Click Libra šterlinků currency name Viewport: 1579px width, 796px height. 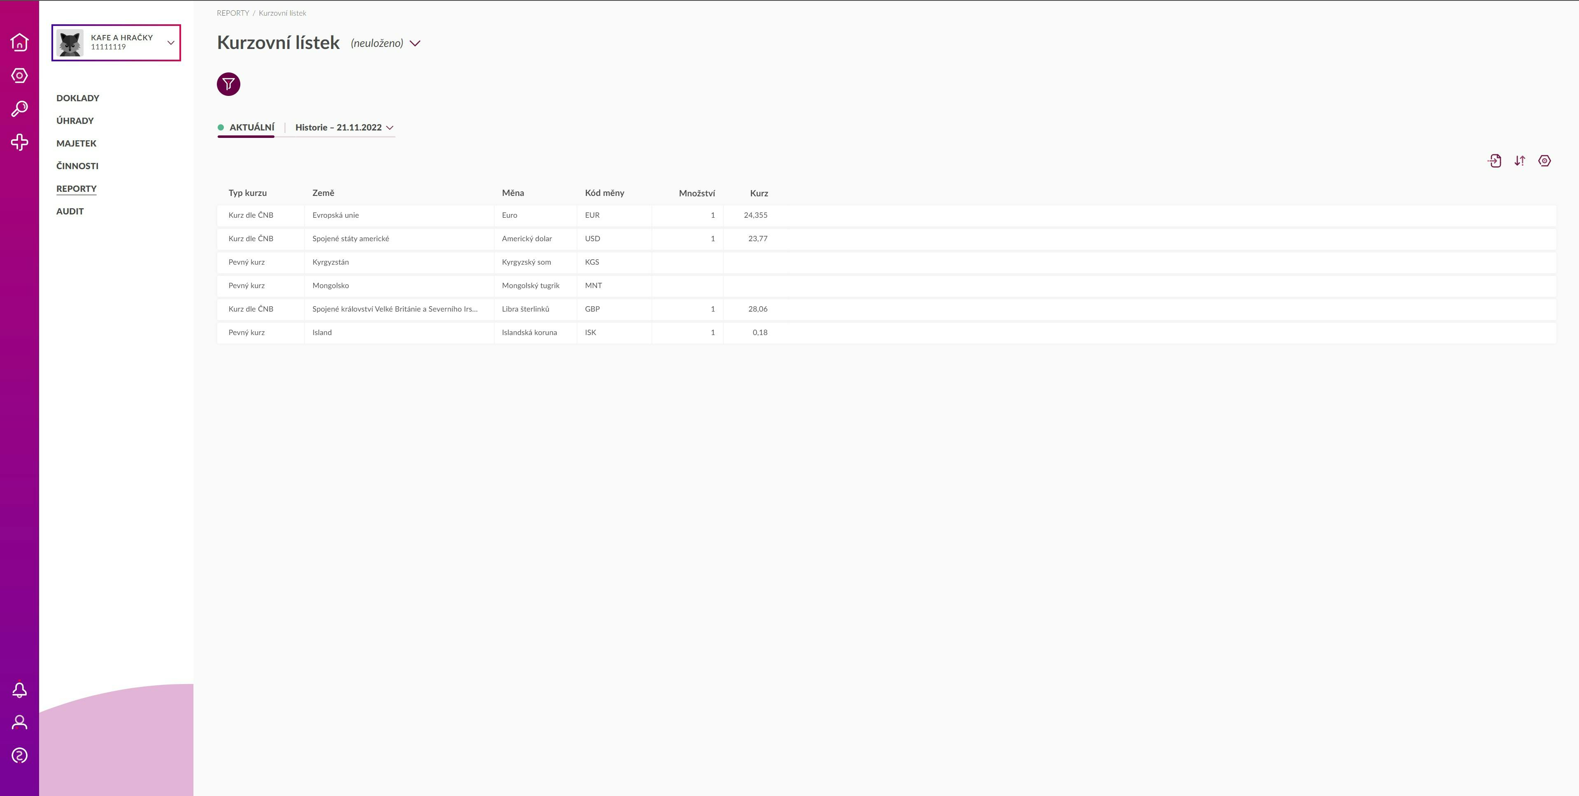click(x=526, y=309)
